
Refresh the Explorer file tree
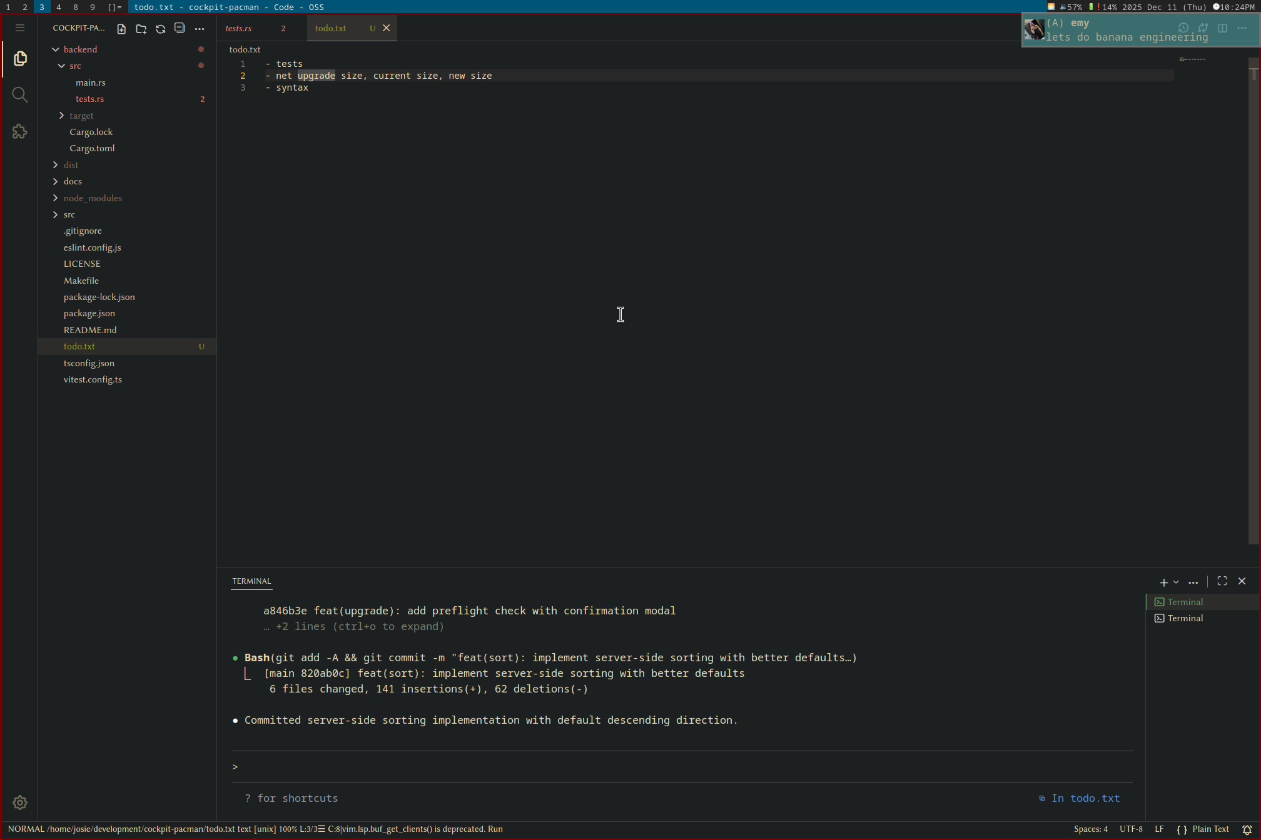tap(161, 29)
